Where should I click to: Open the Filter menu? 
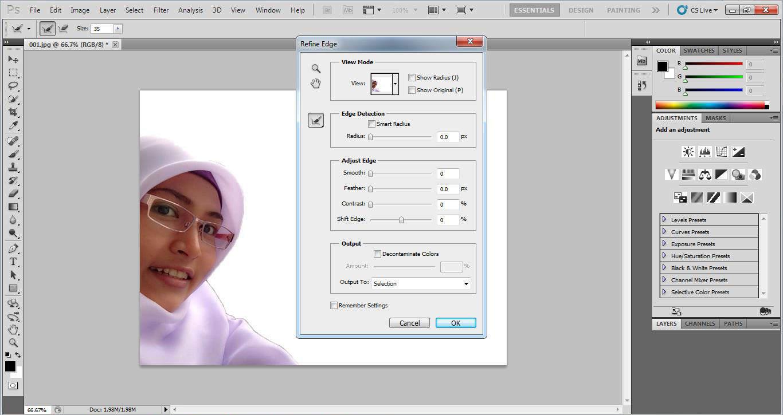coord(161,10)
